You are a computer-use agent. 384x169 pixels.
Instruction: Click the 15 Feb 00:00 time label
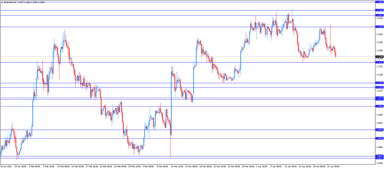coord(78,166)
